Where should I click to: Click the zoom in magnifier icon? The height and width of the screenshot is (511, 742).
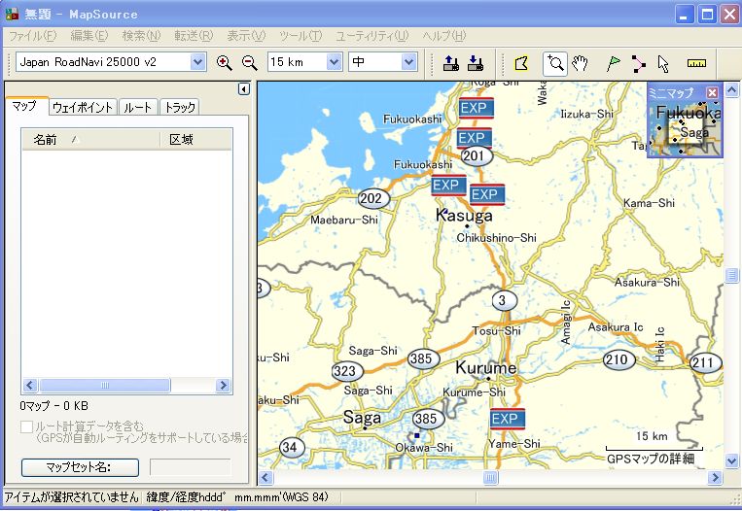coord(224,62)
